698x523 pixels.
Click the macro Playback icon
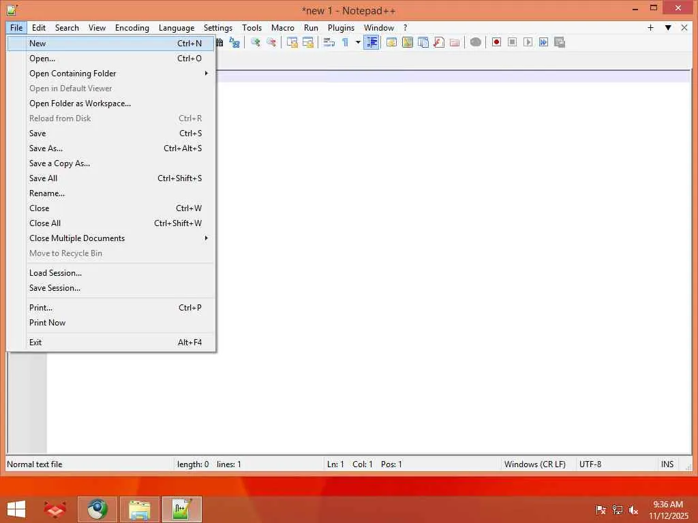[x=528, y=42]
